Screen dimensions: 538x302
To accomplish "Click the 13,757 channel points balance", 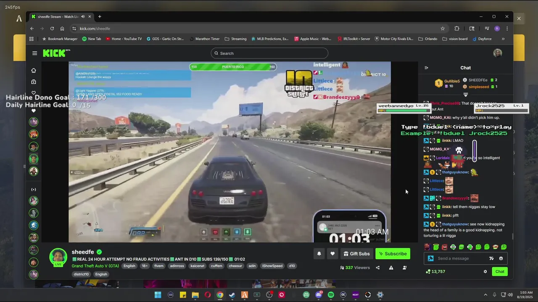I will pyautogui.click(x=435, y=271).
